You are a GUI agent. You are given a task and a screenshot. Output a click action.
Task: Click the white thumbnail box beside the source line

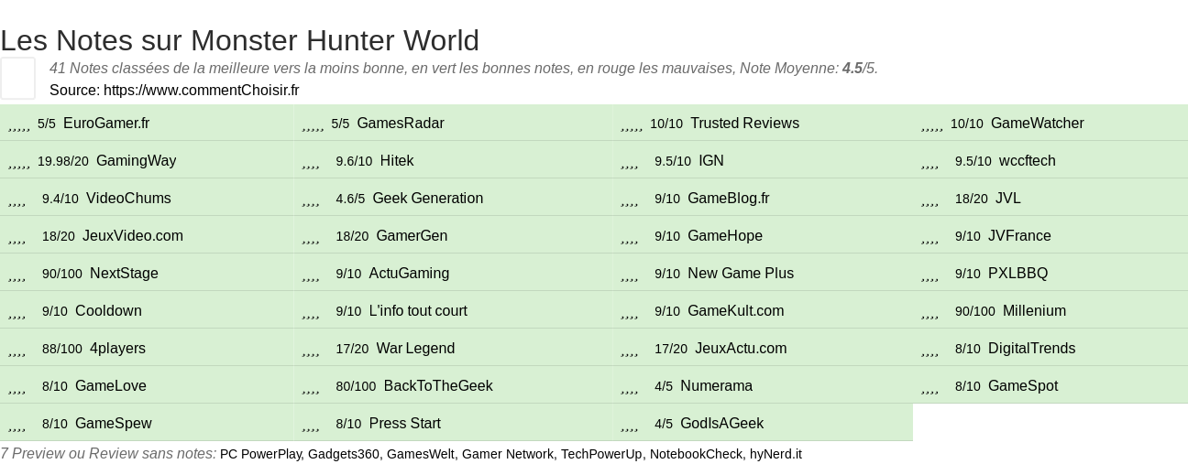(17, 78)
